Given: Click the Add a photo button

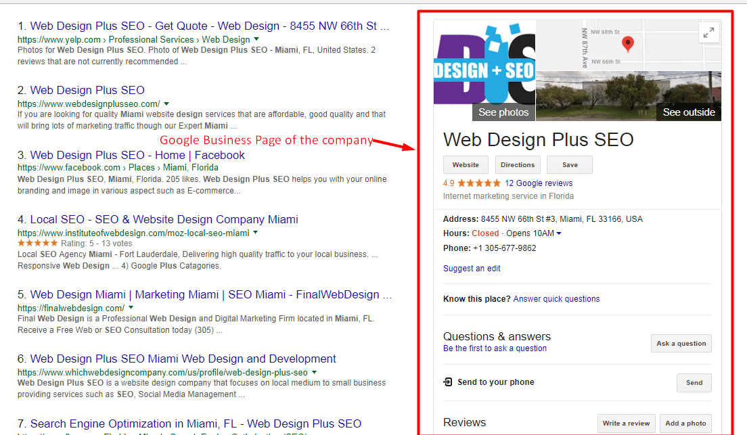Looking at the screenshot, I should tap(685, 423).
